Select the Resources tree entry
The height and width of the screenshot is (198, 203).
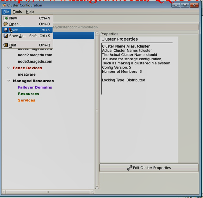28,94
